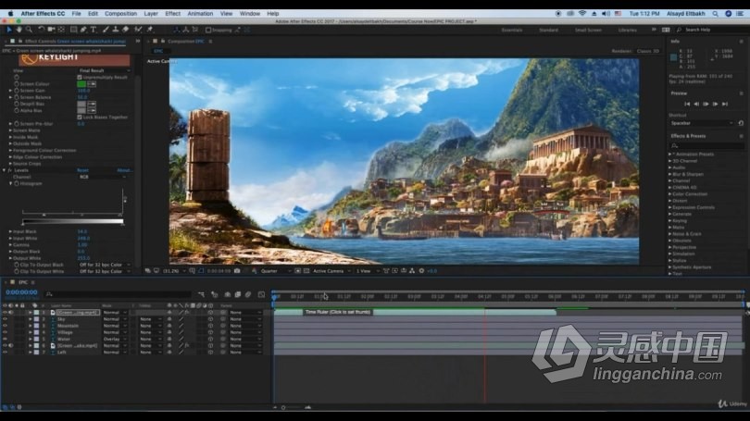Take a snapshot with the camera icon
This screenshot has width=750, height=421.
pyautogui.click(x=237, y=271)
